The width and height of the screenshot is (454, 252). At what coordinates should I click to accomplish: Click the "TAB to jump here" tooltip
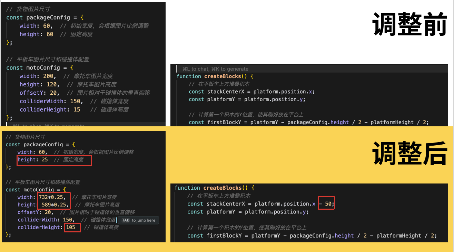[138, 220]
